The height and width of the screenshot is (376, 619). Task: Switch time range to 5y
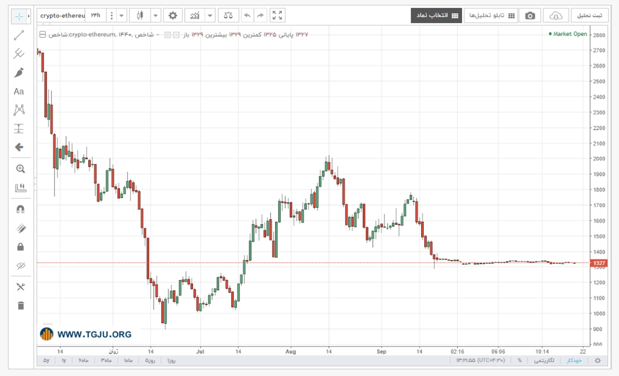[x=46, y=361]
